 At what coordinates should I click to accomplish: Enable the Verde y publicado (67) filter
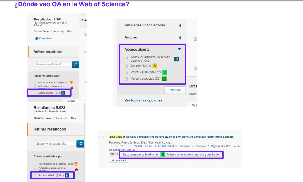point(126,72)
